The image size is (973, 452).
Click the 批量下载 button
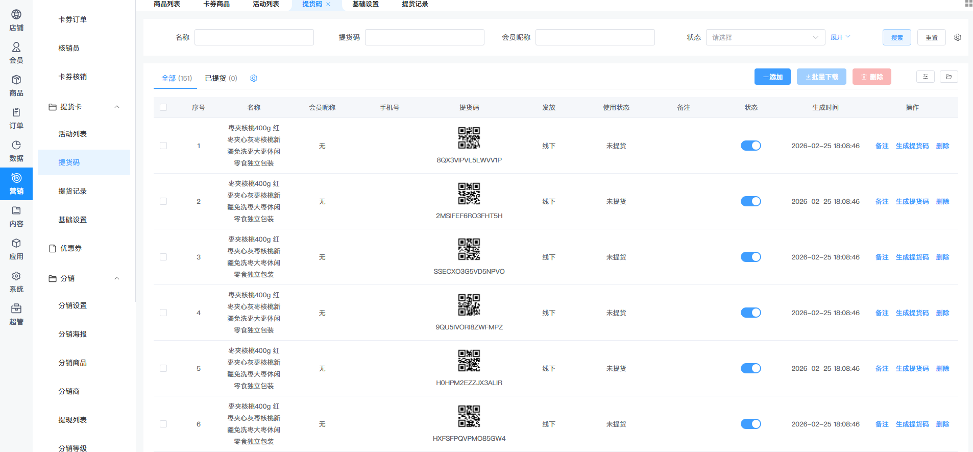(x=821, y=77)
